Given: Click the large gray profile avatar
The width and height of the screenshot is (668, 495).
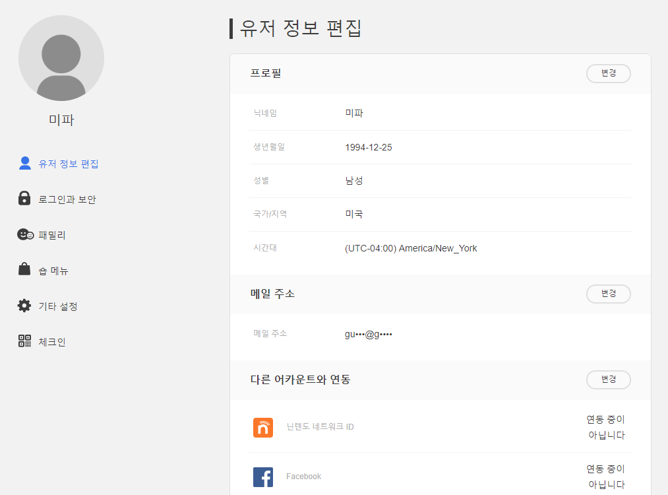Looking at the screenshot, I should click(61, 58).
